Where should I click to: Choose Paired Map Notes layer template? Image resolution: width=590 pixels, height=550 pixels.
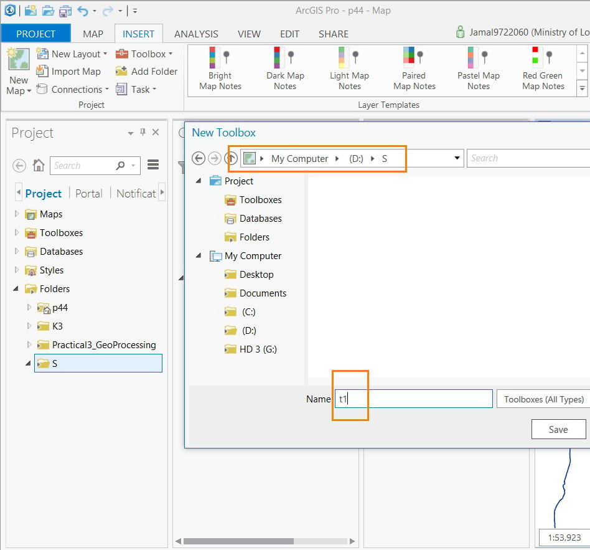tap(414, 69)
